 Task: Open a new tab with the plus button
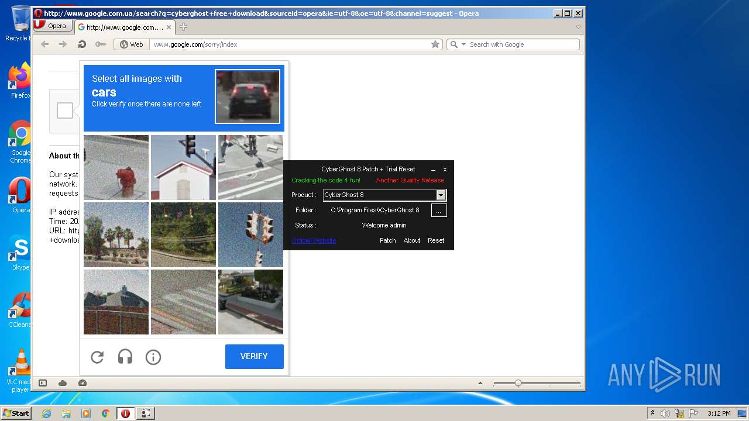[183, 27]
